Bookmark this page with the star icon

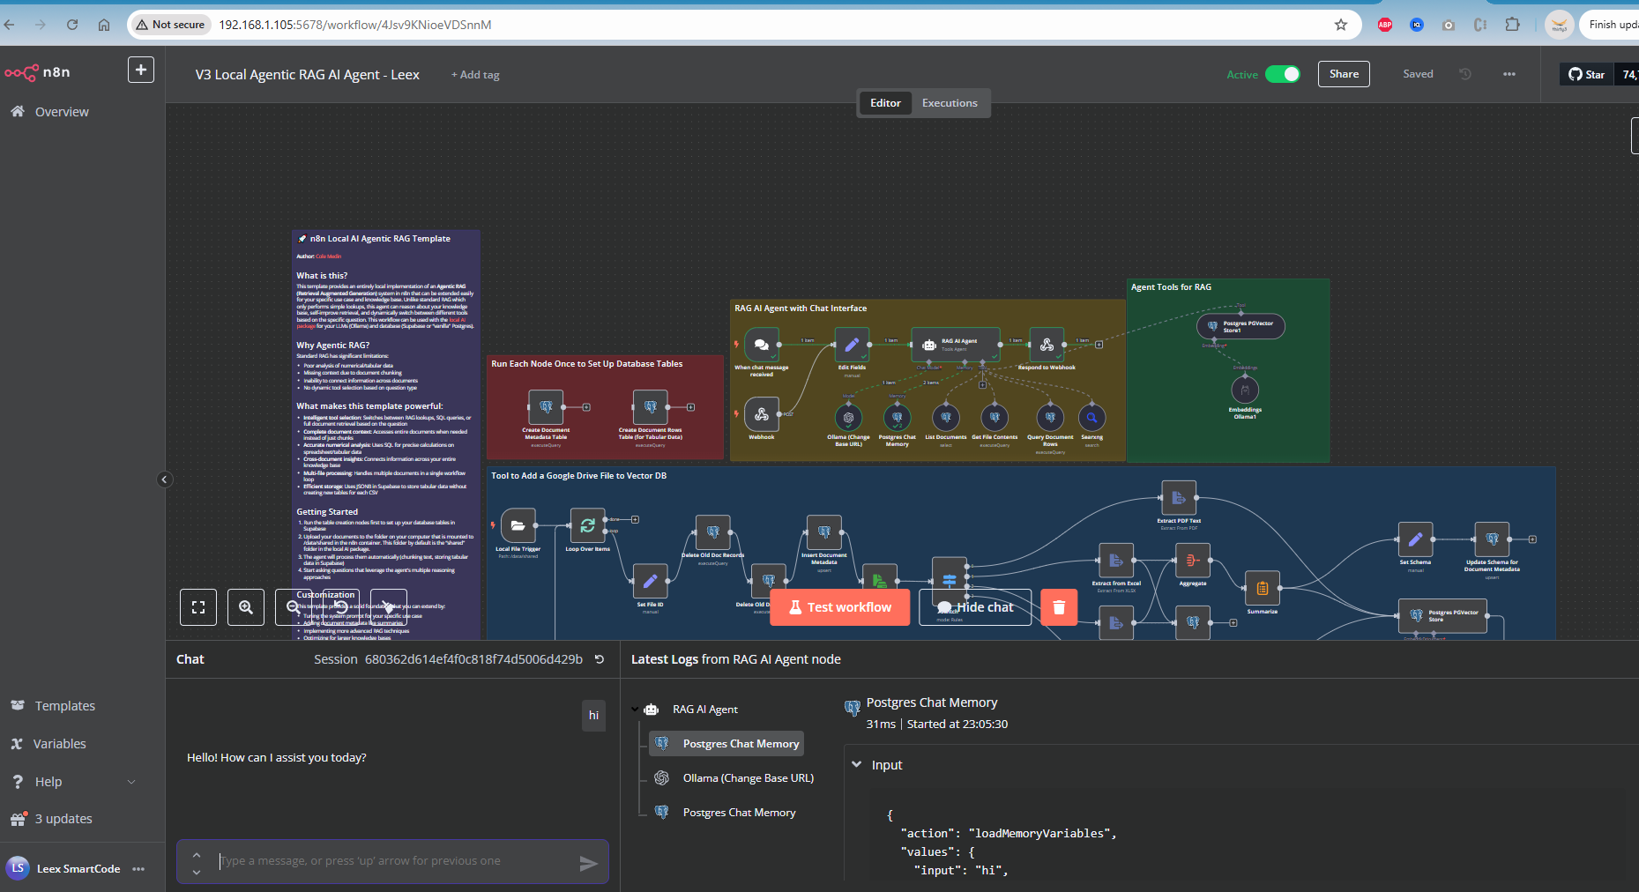pos(1341,25)
